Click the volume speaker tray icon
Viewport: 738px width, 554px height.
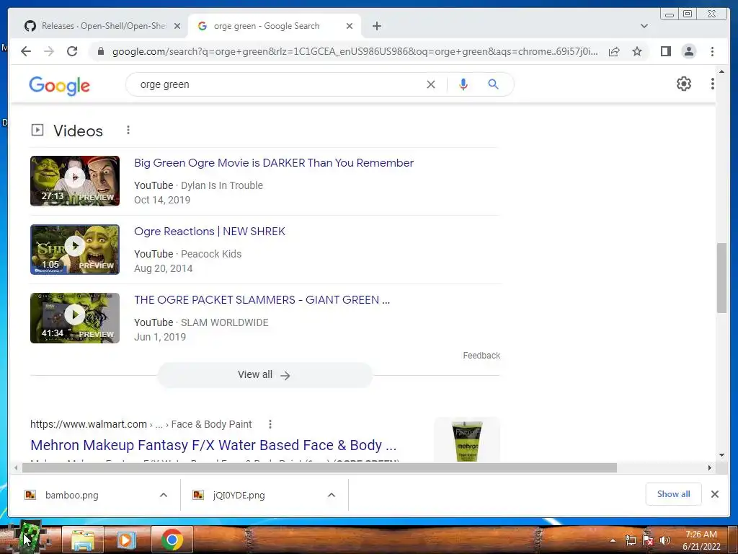(665, 540)
